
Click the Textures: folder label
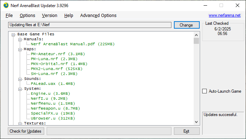(35, 123)
